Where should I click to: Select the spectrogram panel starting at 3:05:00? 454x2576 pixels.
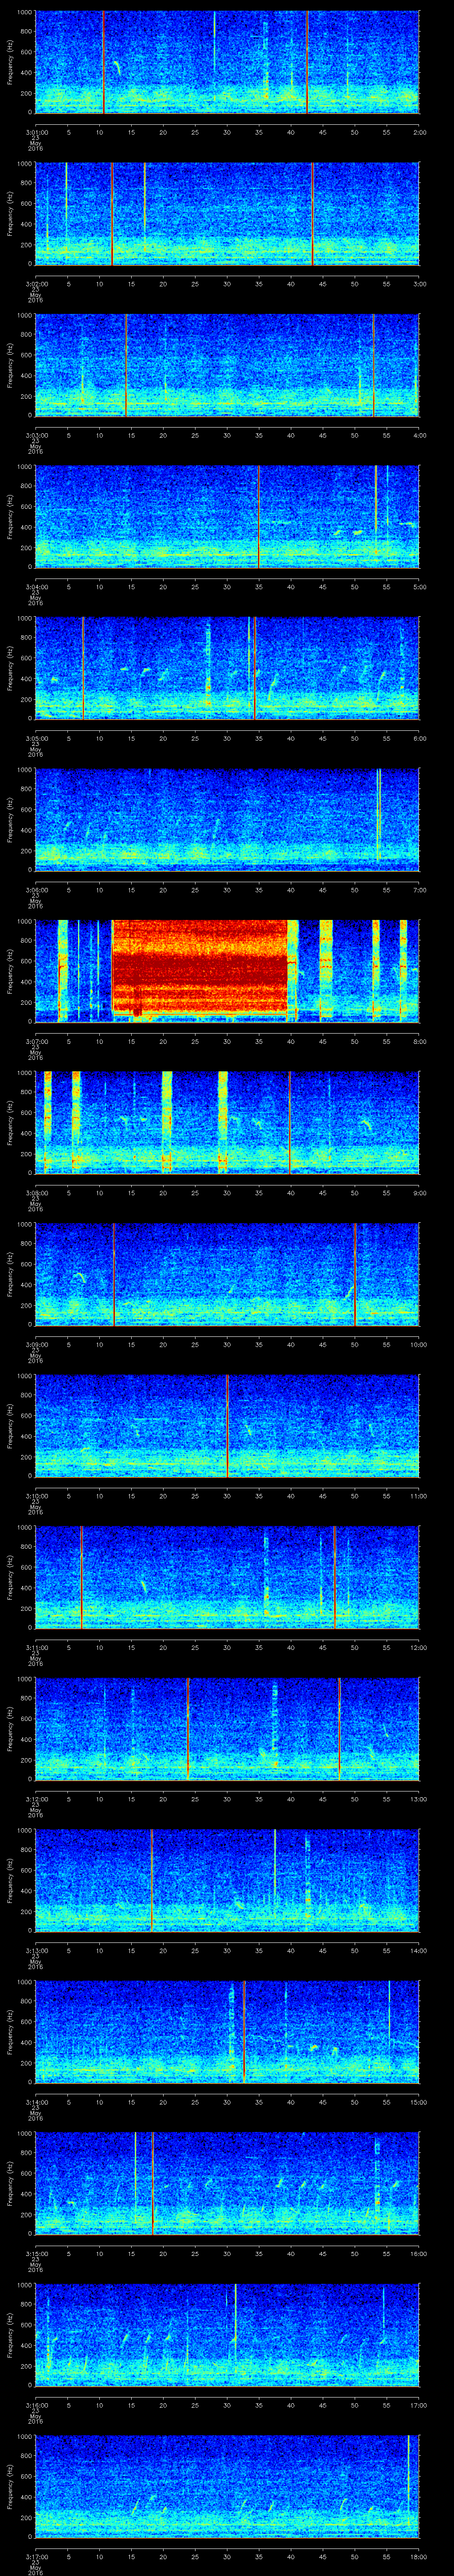click(x=227, y=668)
